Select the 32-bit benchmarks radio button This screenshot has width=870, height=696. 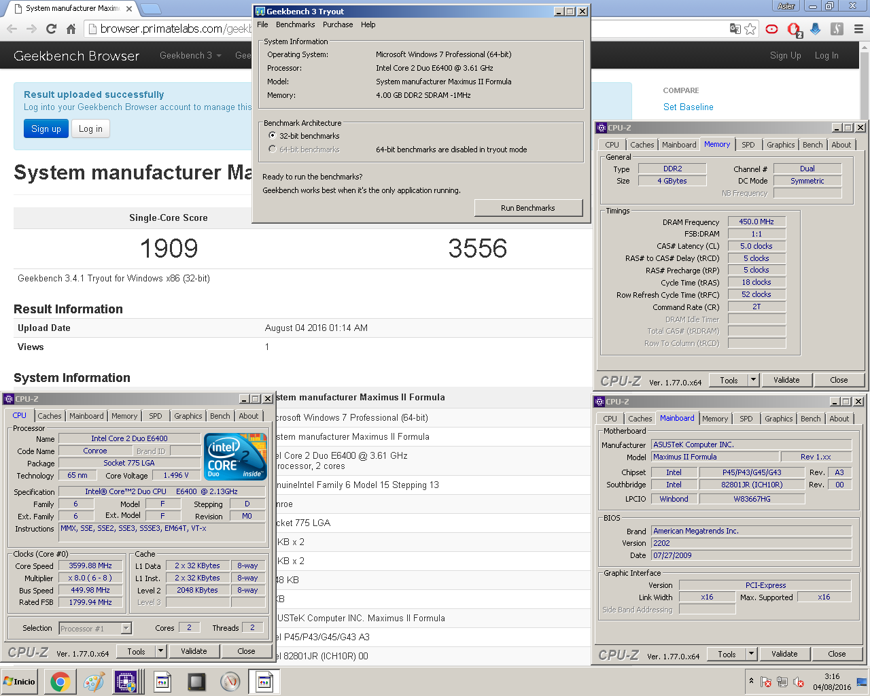click(273, 136)
